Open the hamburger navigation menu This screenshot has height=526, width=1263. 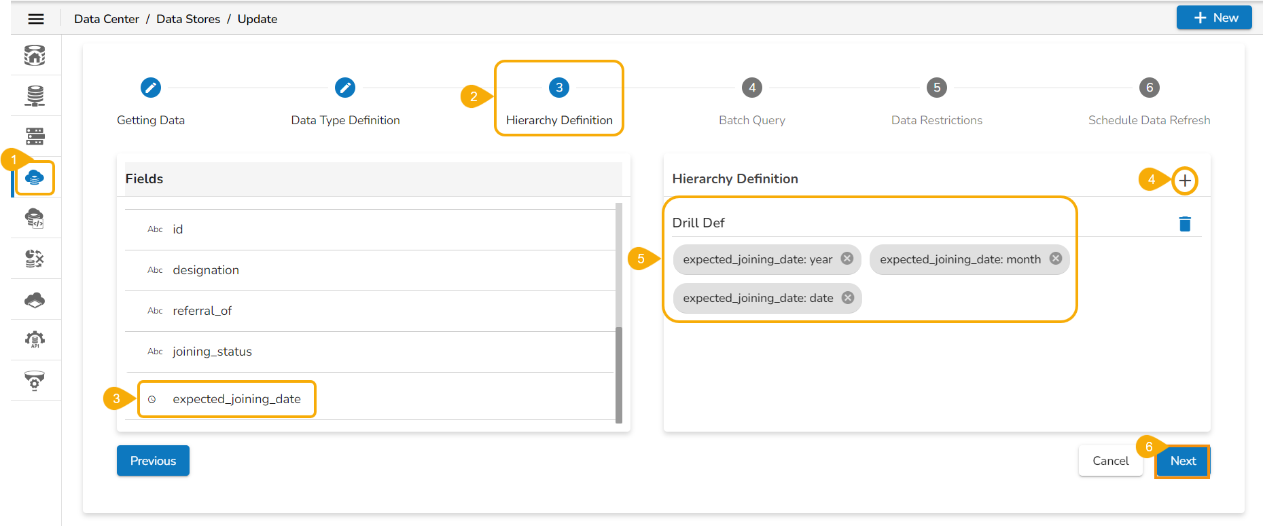(x=36, y=19)
